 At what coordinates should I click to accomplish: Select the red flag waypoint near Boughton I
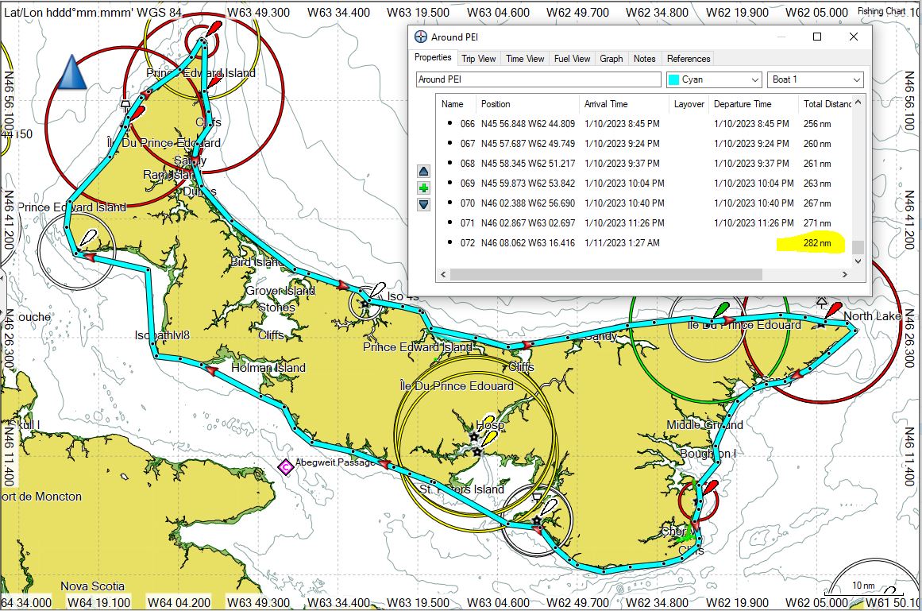709,488
